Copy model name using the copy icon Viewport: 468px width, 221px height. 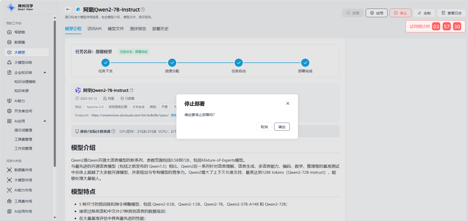pos(131,90)
